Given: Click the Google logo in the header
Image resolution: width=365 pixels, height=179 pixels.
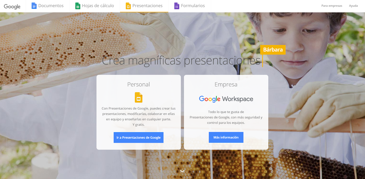Looking at the screenshot, I should [12, 6].
